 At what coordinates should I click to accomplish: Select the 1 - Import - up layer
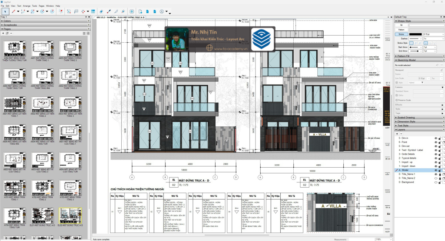(407, 162)
